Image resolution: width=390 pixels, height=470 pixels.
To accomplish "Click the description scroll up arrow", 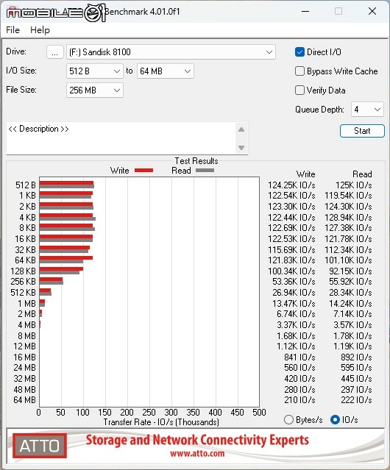I will (241, 129).
